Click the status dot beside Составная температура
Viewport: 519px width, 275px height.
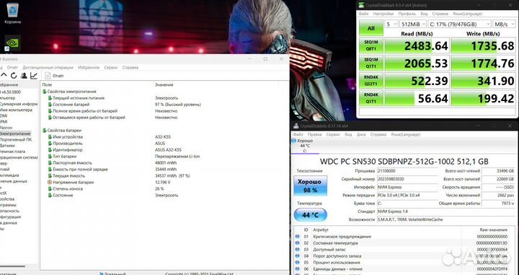(x=297, y=243)
